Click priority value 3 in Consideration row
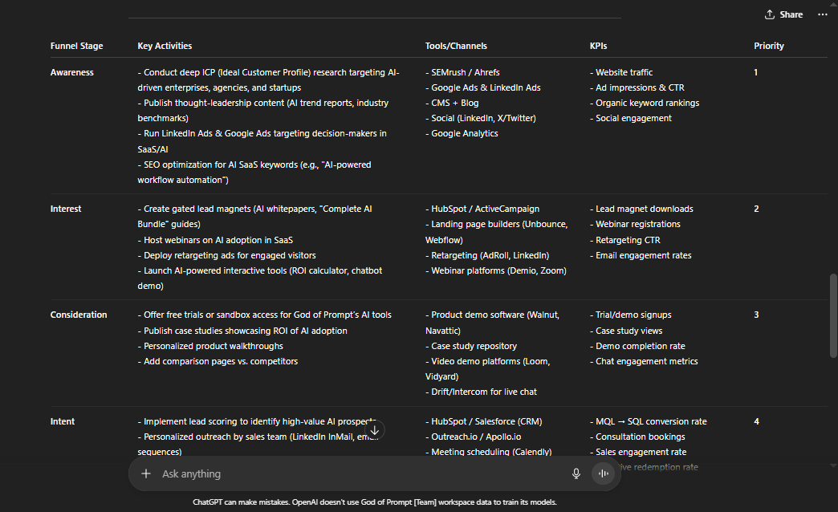The image size is (838, 512). pos(756,315)
